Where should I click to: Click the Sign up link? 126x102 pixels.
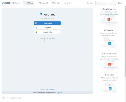(59, 93)
